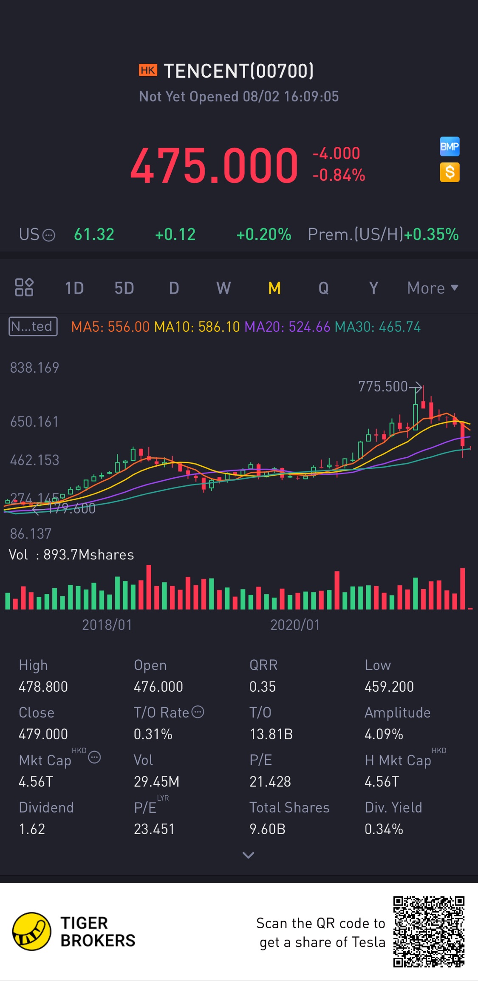Tap the T/O value 13.81B
478x981 pixels.
271,734
